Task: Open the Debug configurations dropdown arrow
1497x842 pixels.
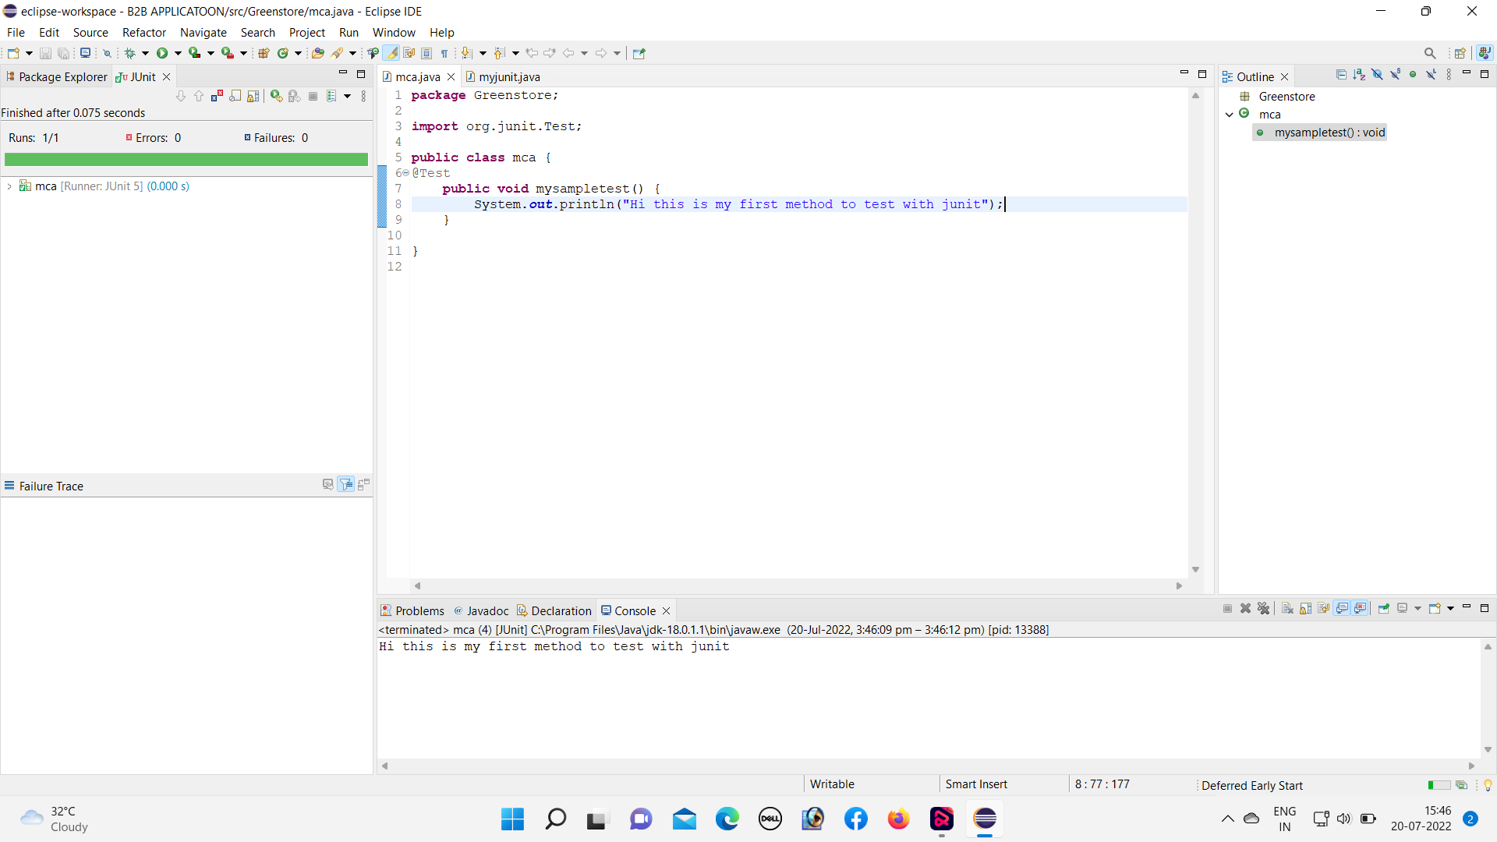Action: pos(145,53)
